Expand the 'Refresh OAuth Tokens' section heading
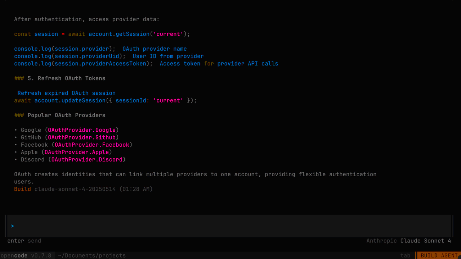This screenshot has height=259, width=461. pyautogui.click(x=60, y=78)
